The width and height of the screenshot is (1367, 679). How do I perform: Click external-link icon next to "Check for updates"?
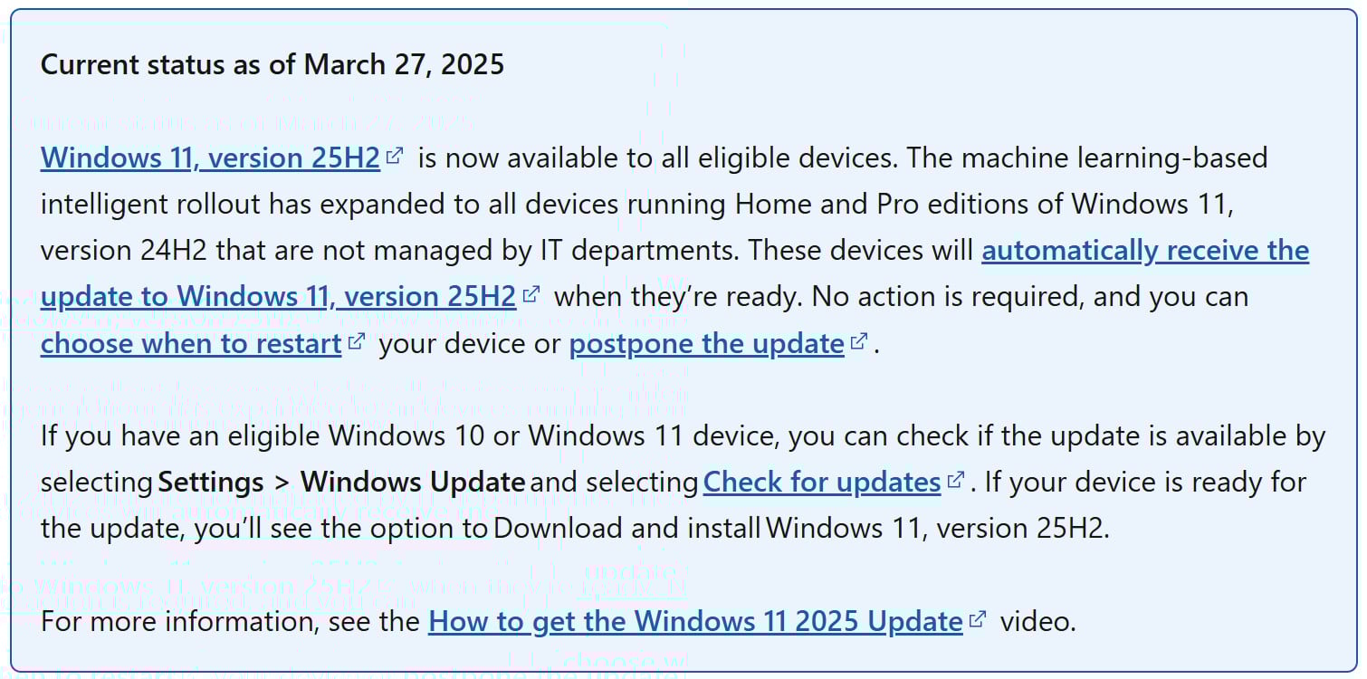[955, 480]
